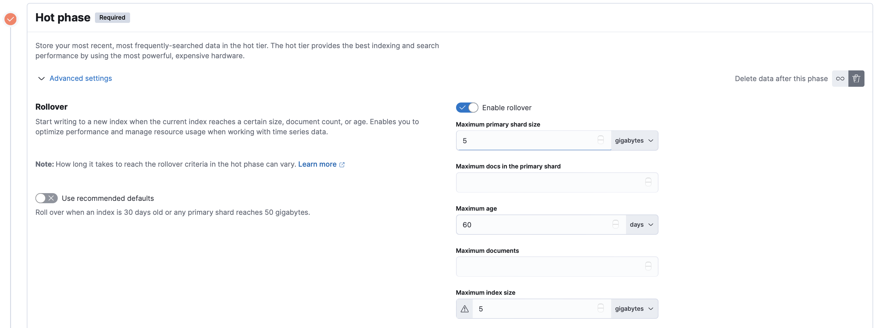
Task: Click the spinner icon in Maximum documents field
Action: 648,266
